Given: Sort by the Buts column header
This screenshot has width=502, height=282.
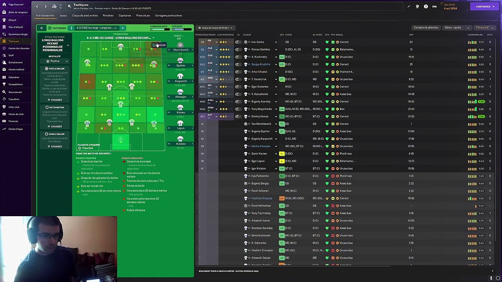Looking at the screenshot, I should point(490,35).
